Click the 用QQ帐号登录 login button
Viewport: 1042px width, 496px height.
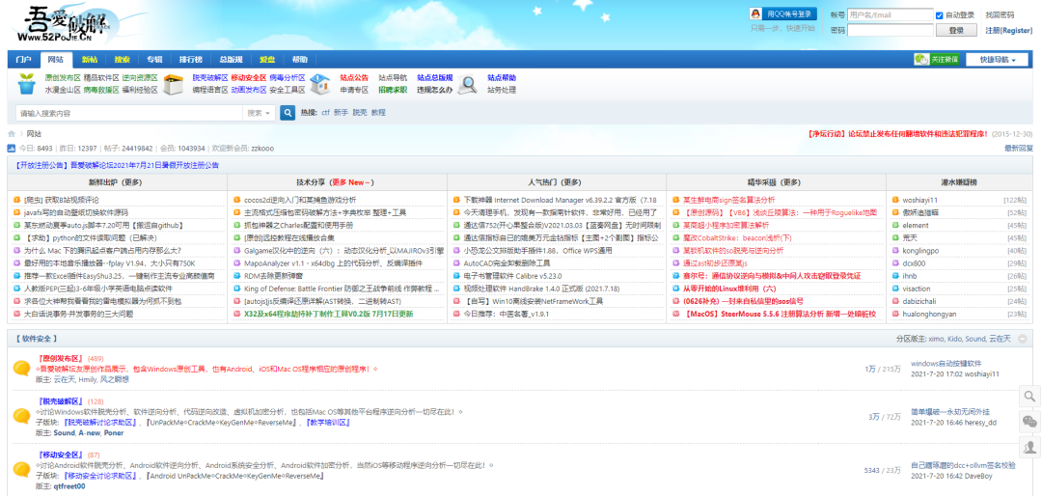tap(783, 14)
